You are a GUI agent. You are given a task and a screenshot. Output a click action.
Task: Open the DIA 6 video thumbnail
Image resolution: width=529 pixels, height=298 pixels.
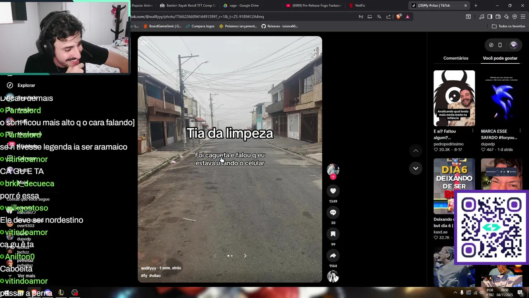pyautogui.click(x=454, y=186)
